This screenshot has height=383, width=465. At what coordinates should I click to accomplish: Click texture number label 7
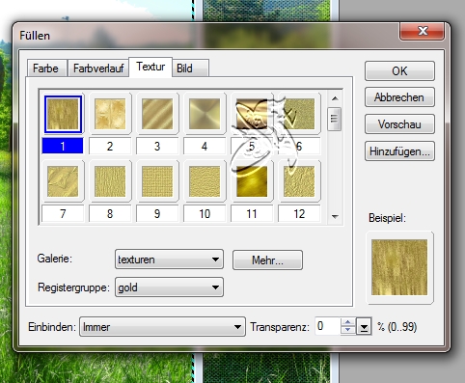point(63,214)
